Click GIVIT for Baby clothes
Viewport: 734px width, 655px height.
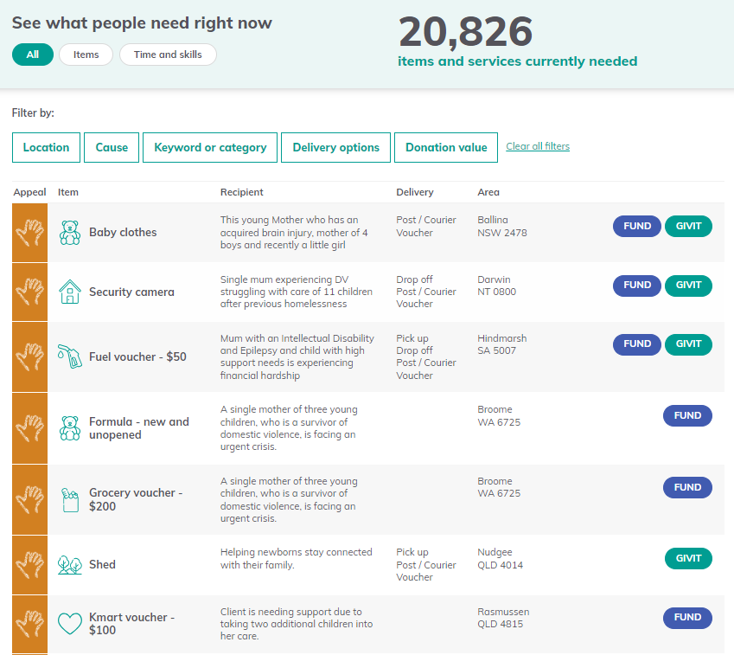point(688,227)
